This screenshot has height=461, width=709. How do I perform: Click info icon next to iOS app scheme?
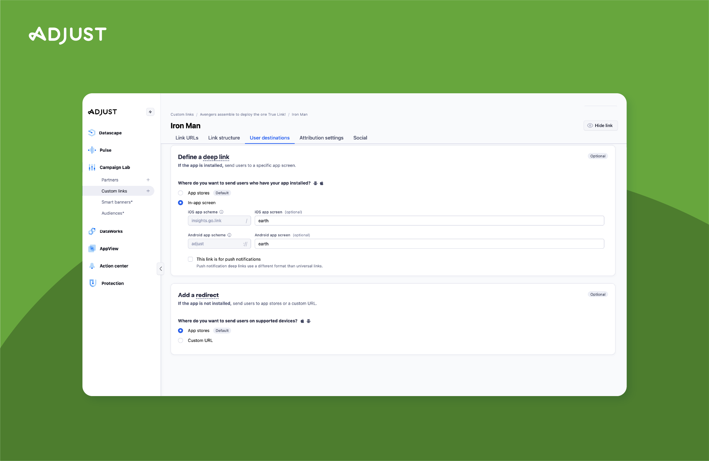coord(221,212)
